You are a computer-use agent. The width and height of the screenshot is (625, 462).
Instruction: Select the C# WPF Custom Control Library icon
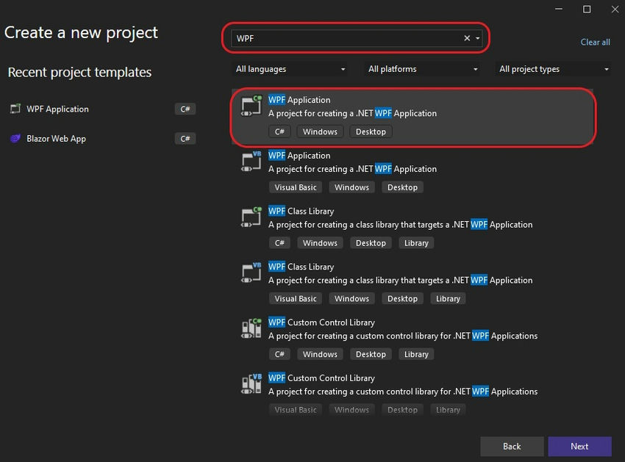pos(251,328)
